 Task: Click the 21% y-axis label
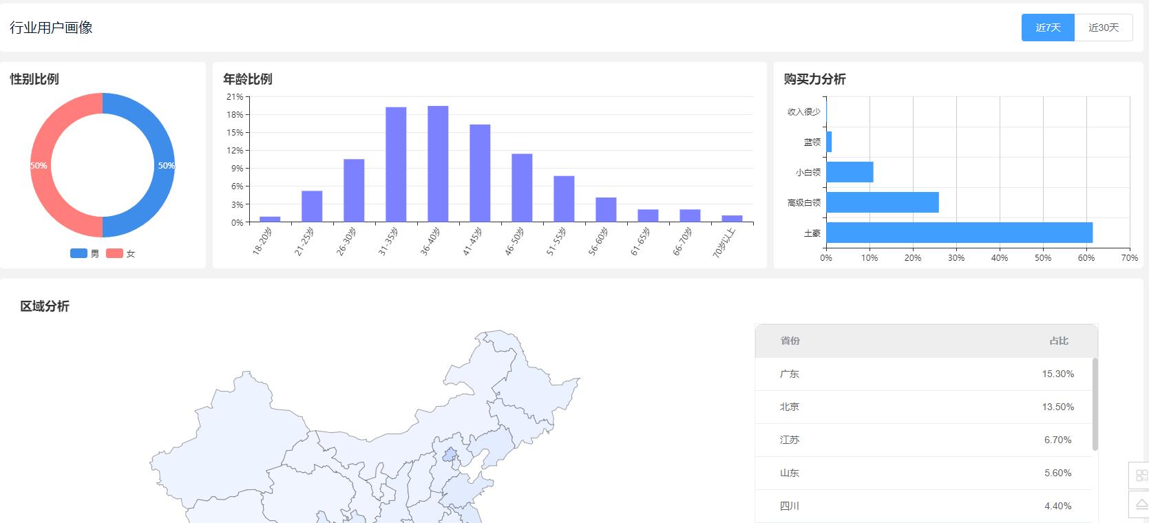pyautogui.click(x=235, y=97)
